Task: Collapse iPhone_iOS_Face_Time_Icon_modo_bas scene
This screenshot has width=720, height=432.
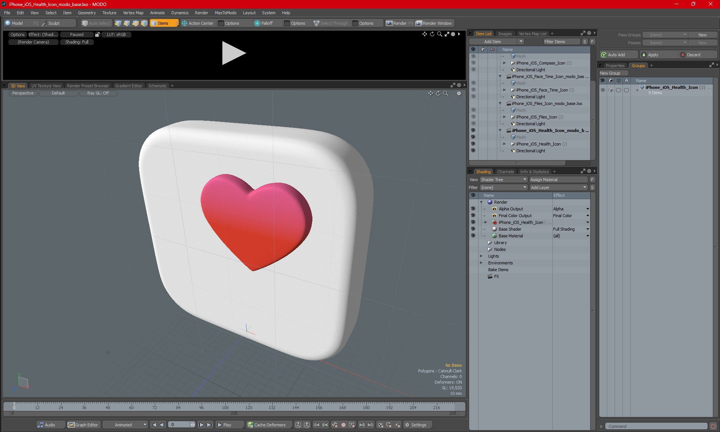Action: [x=500, y=76]
